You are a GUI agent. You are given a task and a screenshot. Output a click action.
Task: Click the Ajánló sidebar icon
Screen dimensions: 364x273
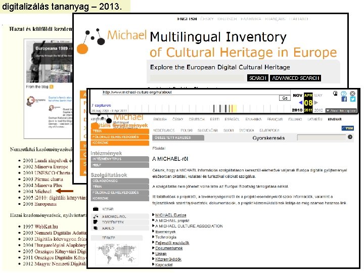pos(96,228)
